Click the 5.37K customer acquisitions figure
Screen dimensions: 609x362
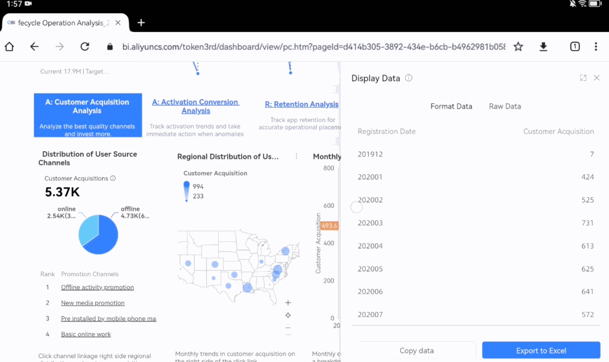point(62,193)
